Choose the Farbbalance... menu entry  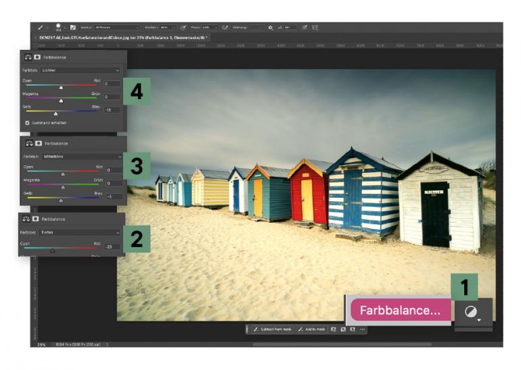point(401,311)
